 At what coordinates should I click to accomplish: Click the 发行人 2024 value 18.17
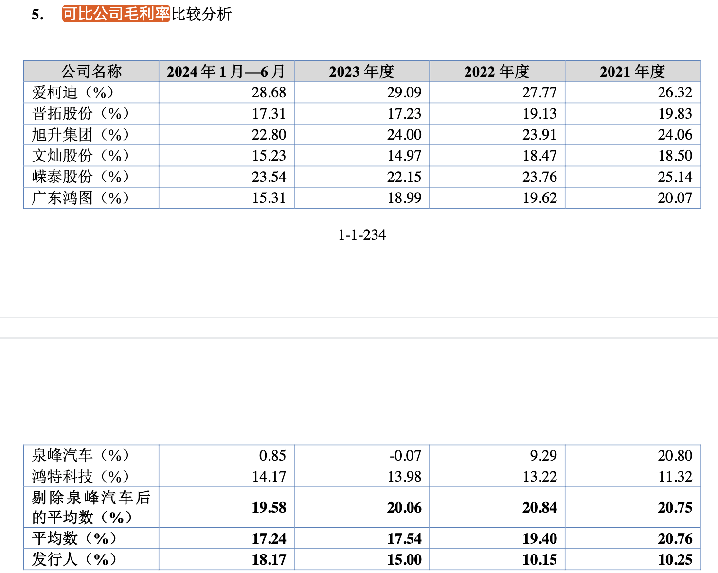tap(269, 559)
